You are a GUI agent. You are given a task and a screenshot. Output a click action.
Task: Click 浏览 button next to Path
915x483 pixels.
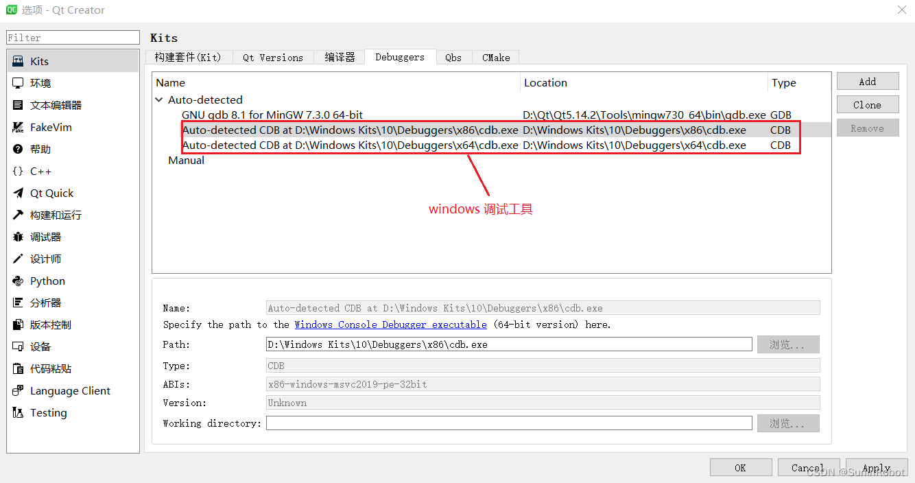coord(788,344)
